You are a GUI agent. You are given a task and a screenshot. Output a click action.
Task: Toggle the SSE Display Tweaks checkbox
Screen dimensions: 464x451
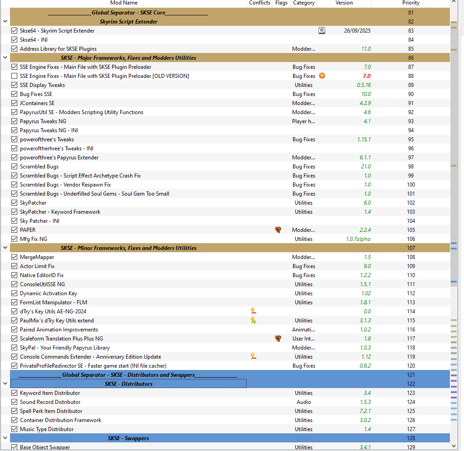click(x=14, y=85)
